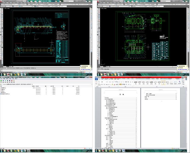Click the Info icon in 7-Zip toolbar
190x153 pixels.
pos(14,81)
